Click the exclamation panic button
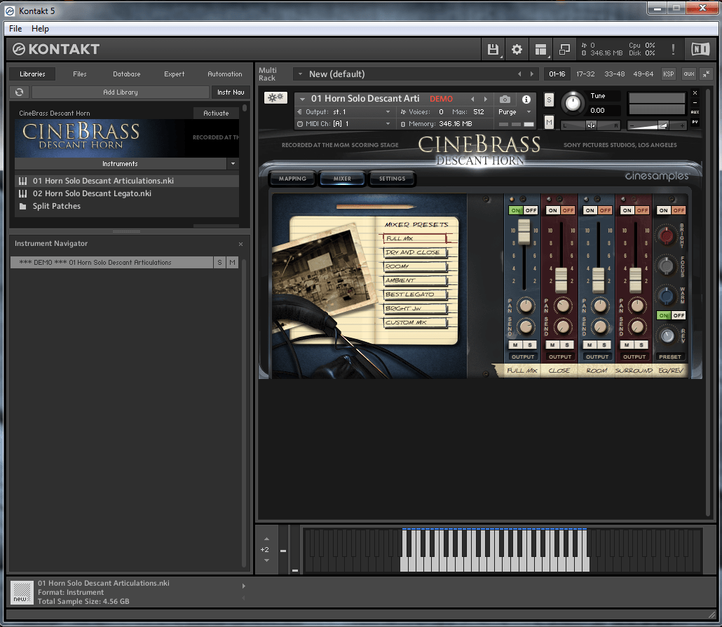This screenshot has height=627, width=722. (x=673, y=49)
